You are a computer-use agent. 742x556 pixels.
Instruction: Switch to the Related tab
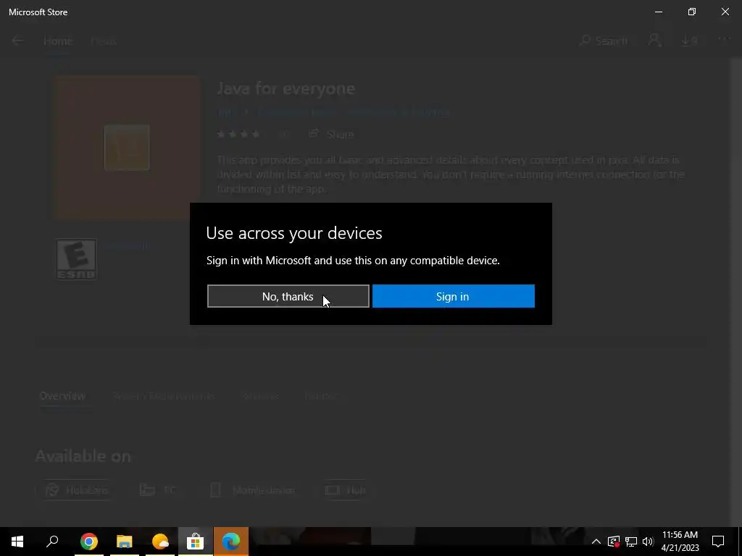pyautogui.click(x=321, y=396)
